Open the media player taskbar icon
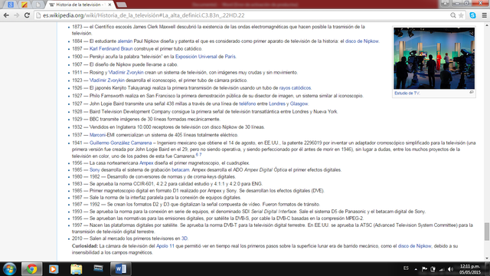Image resolution: width=490 pixels, height=276 pixels. [54, 269]
